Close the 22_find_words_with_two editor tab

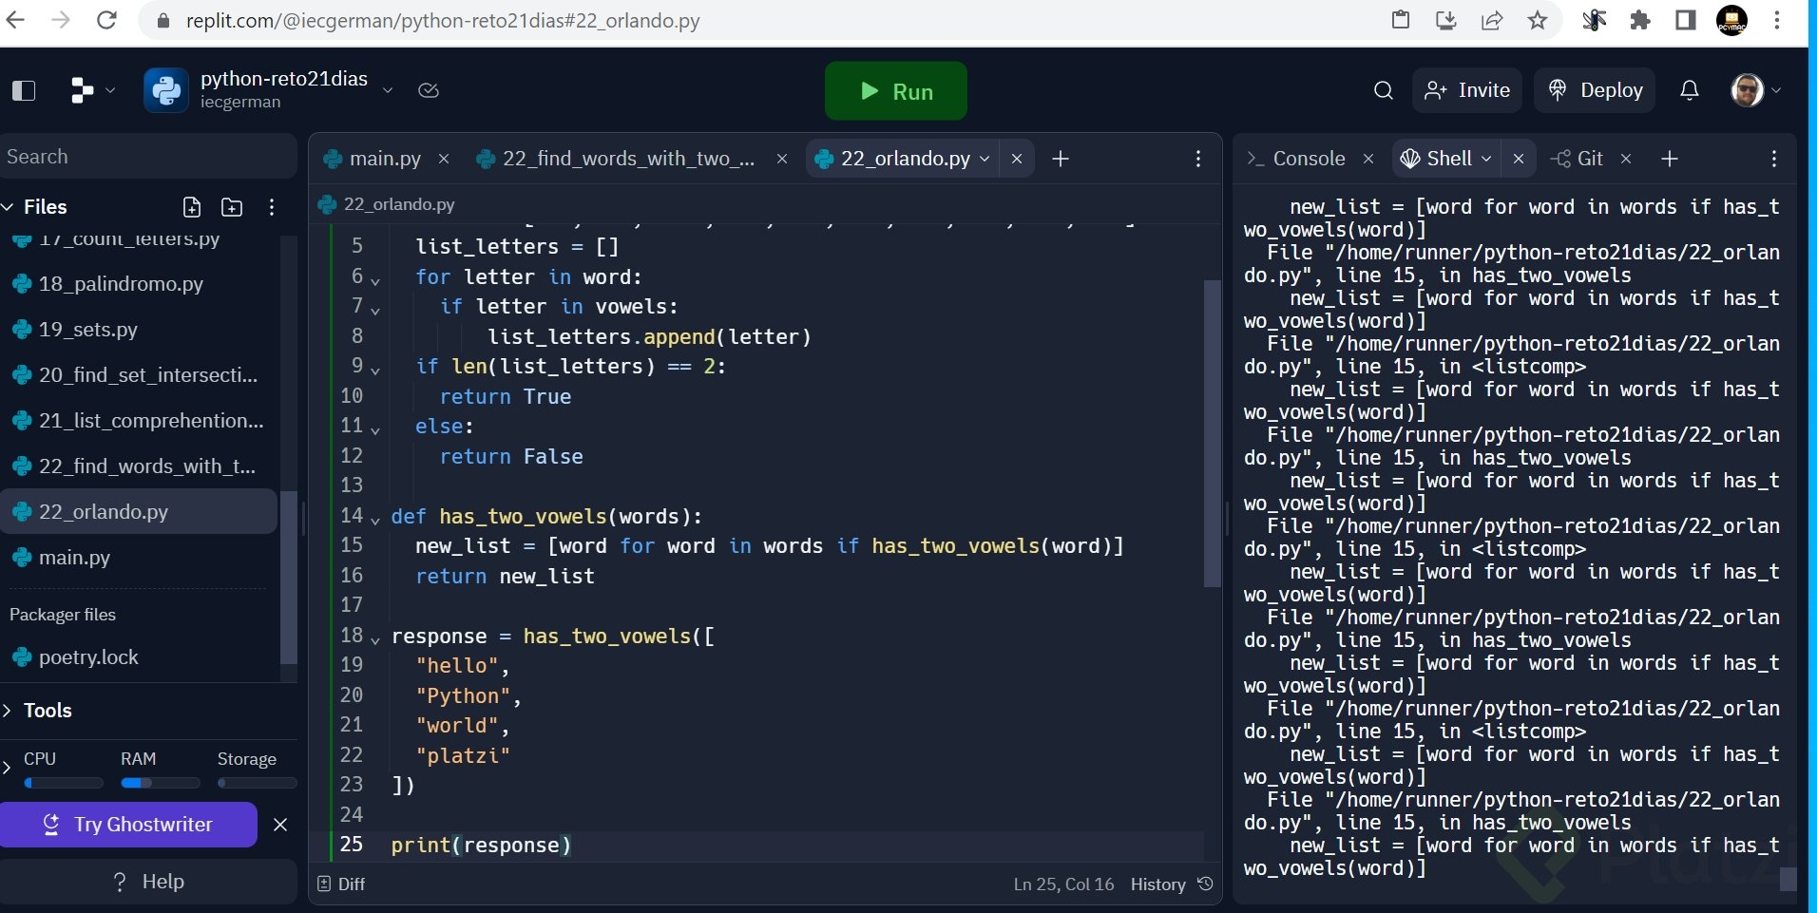(782, 159)
